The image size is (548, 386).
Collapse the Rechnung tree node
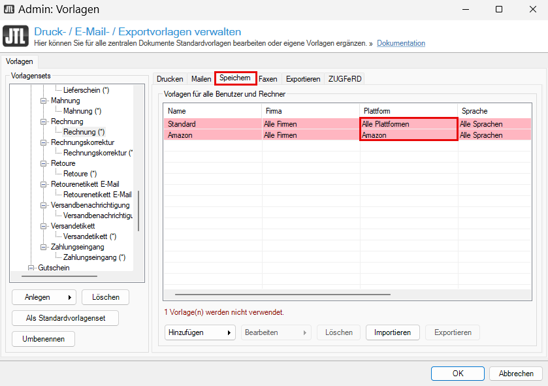(x=44, y=121)
